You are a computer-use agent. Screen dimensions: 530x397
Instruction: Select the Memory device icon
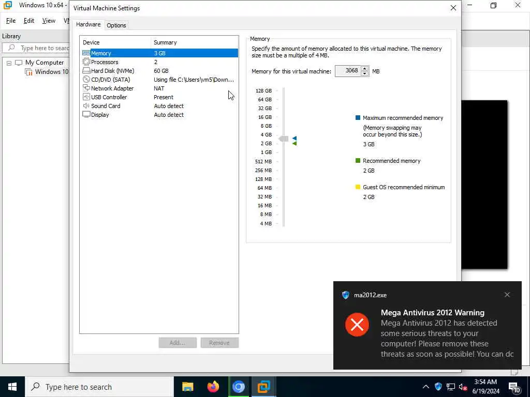click(x=86, y=53)
